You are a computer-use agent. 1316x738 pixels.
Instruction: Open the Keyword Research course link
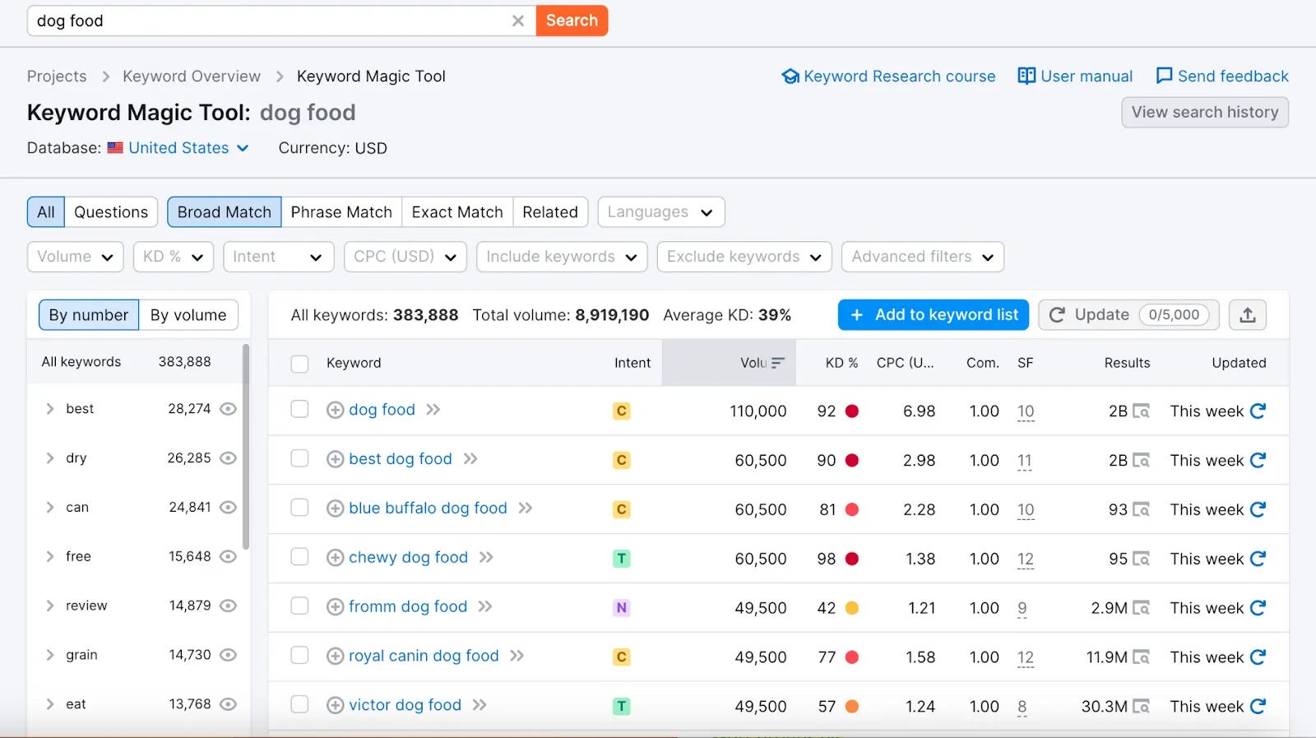[x=889, y=77]
